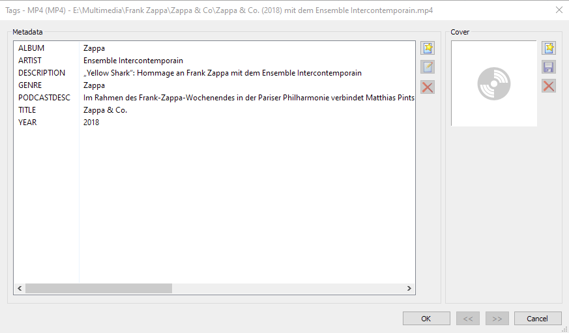Select the GENRE tag row
Image resolution: width=569 pixels, height=333 pixels.
click(214, 85)
